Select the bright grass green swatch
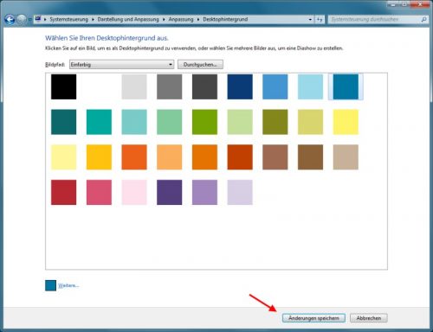 pyautogui.click(x=204, y=122)
